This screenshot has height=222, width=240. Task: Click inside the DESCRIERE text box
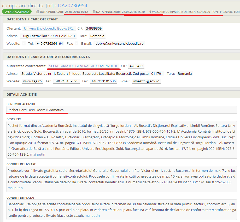pos(122,140)
